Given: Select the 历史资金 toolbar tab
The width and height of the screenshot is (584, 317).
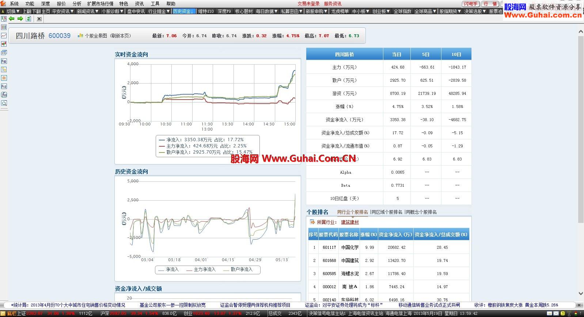Looking at the screenshot, I should coord(184,11).
